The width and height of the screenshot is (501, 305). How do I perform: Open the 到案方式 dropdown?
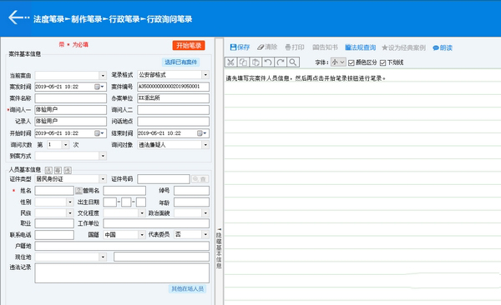(x=103, y=156)
